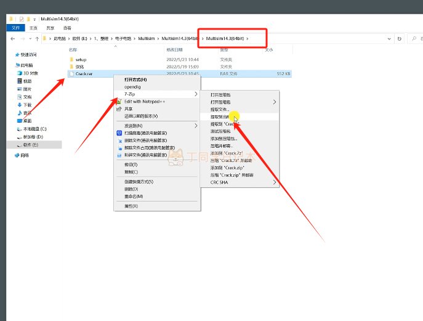423x321 pixels.
Task: Expand second 打开压缩包 entry's submenu arrow
Action: click(x=275, y=102)
